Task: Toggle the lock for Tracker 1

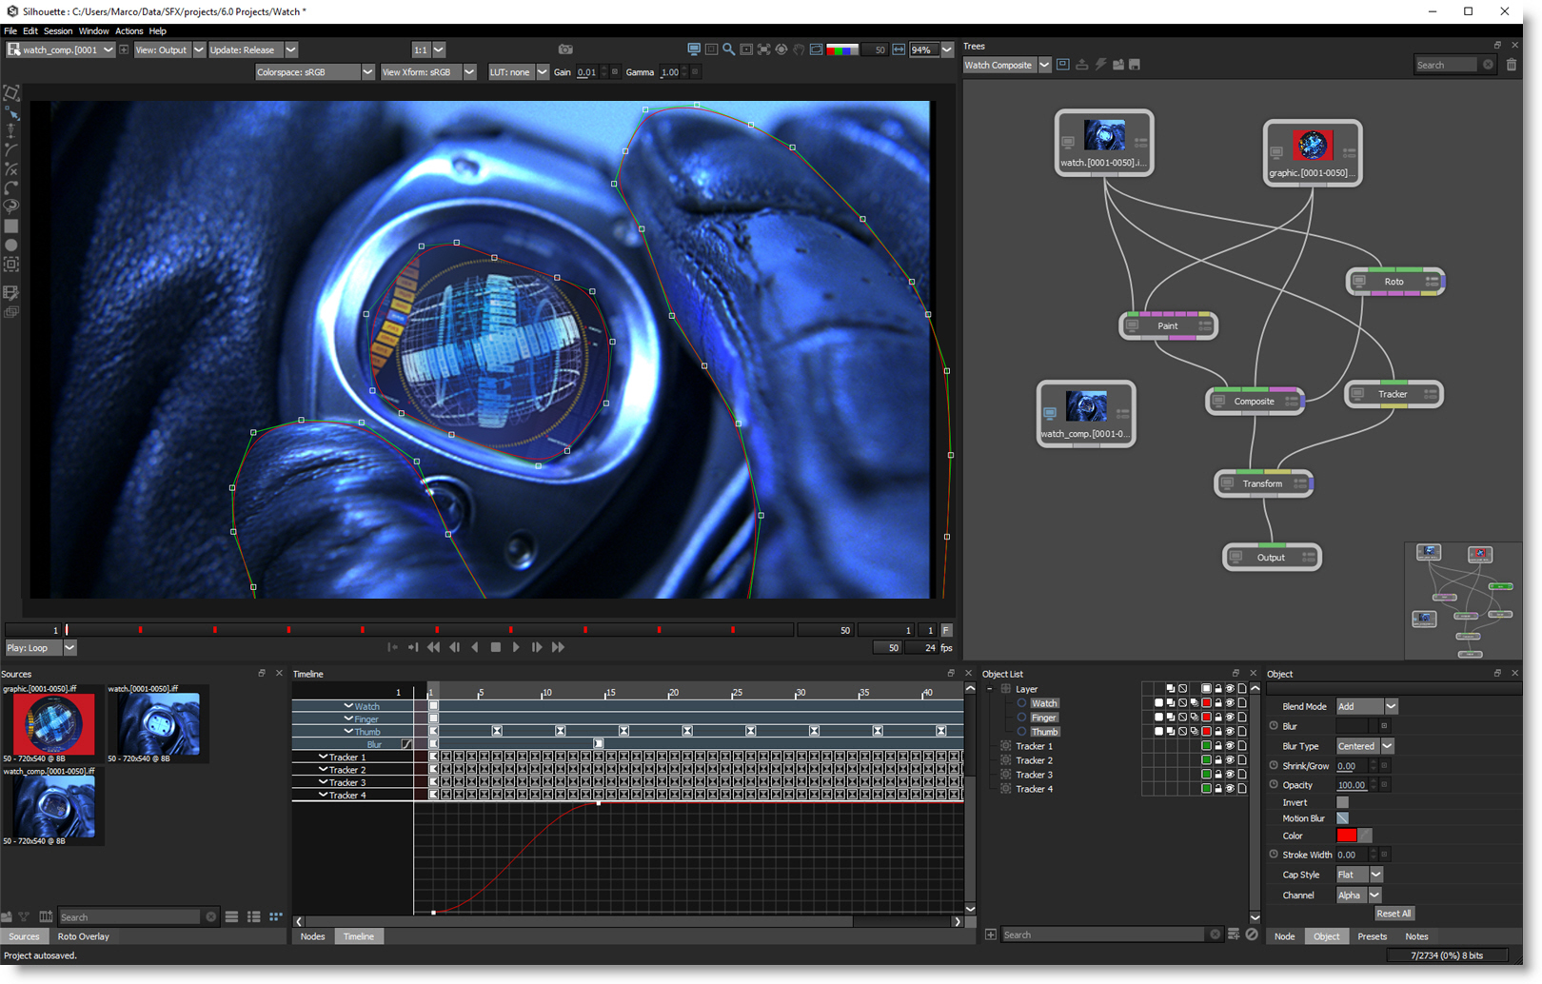Action: click(1218, 746)
